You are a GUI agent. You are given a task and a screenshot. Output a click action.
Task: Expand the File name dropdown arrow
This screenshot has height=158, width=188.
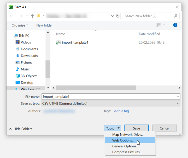pyautogui.click(x=178, y=96)
